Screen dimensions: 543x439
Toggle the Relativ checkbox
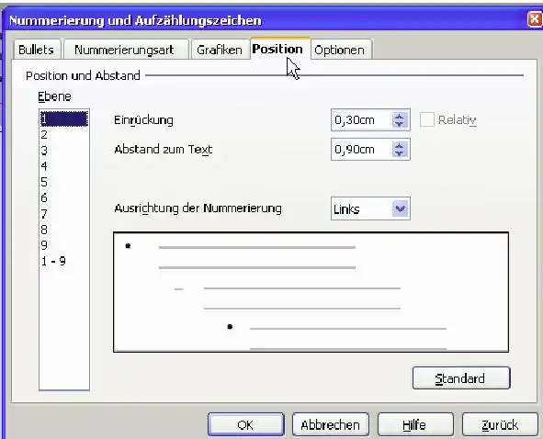pyautogui.click(x=426, y=119)
